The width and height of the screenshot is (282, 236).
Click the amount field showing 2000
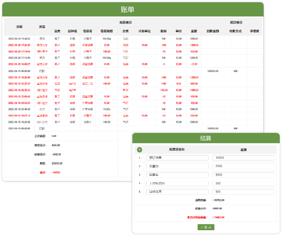coord(243,166)
